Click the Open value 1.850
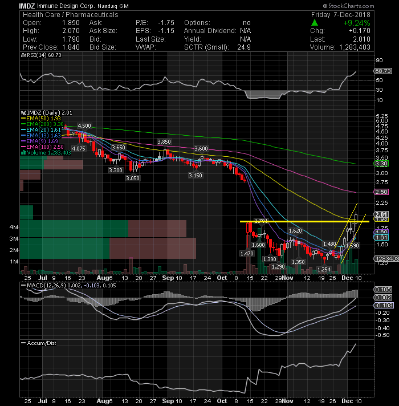The image size is (399, 406). 71,23
